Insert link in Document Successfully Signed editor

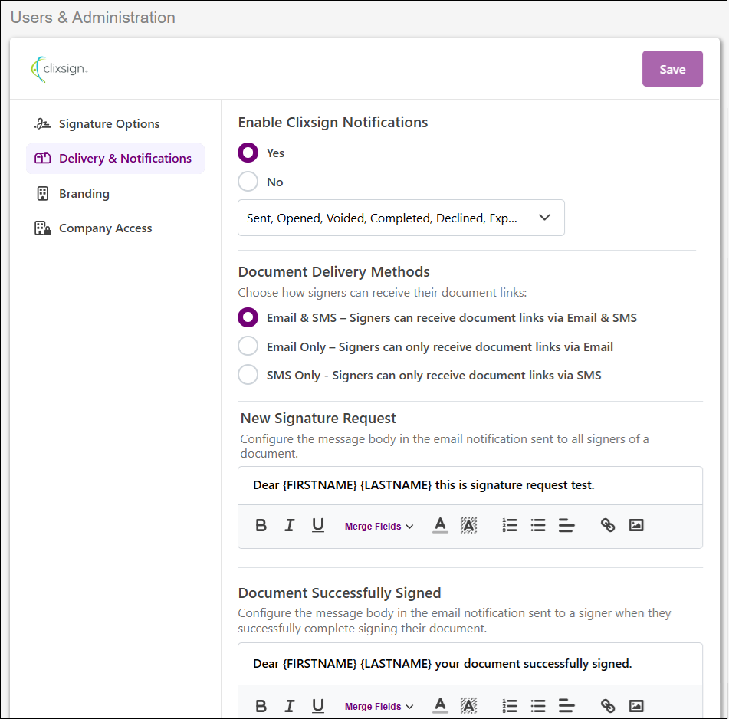[608, 706]
